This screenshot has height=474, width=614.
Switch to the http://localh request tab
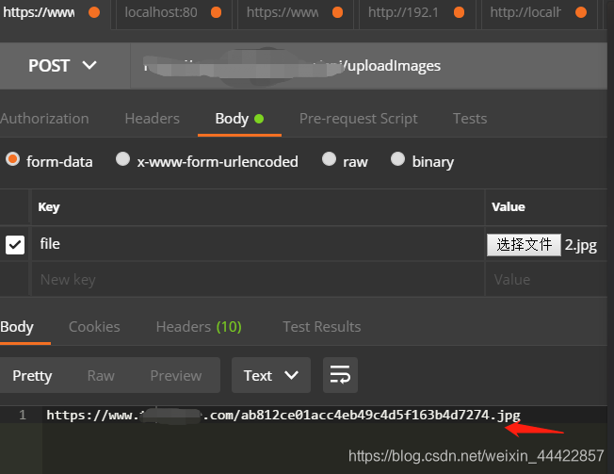coord(539,12)
